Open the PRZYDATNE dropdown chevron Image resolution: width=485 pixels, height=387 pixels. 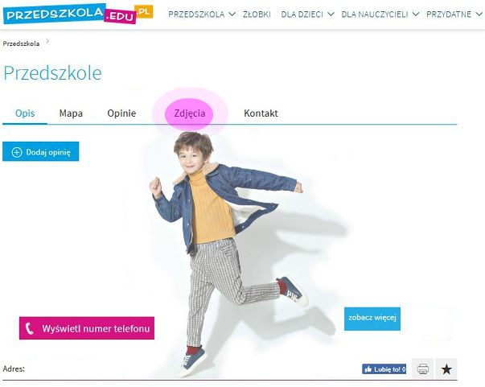(479, 14)
